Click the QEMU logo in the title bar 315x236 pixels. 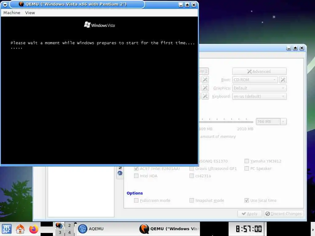(x=21, y=4)
